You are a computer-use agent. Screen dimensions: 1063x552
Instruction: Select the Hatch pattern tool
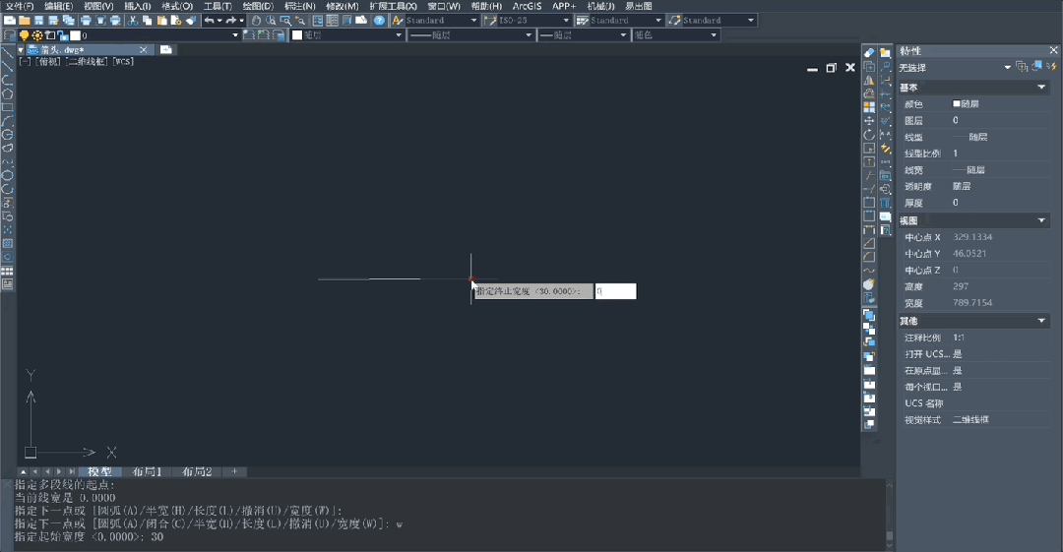point(7,242)
